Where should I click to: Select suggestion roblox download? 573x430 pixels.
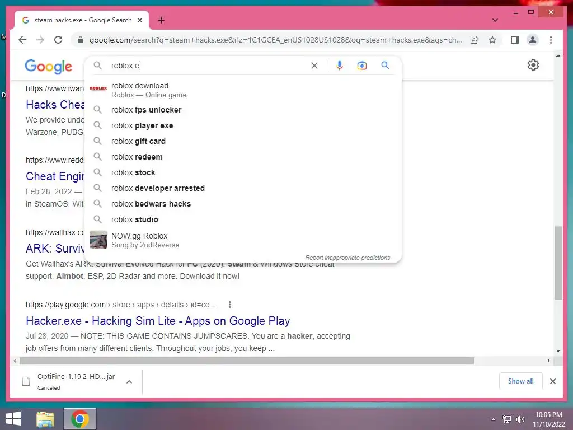(243, 90)
